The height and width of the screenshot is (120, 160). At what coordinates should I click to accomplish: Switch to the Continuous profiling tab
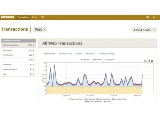(106, 54)
